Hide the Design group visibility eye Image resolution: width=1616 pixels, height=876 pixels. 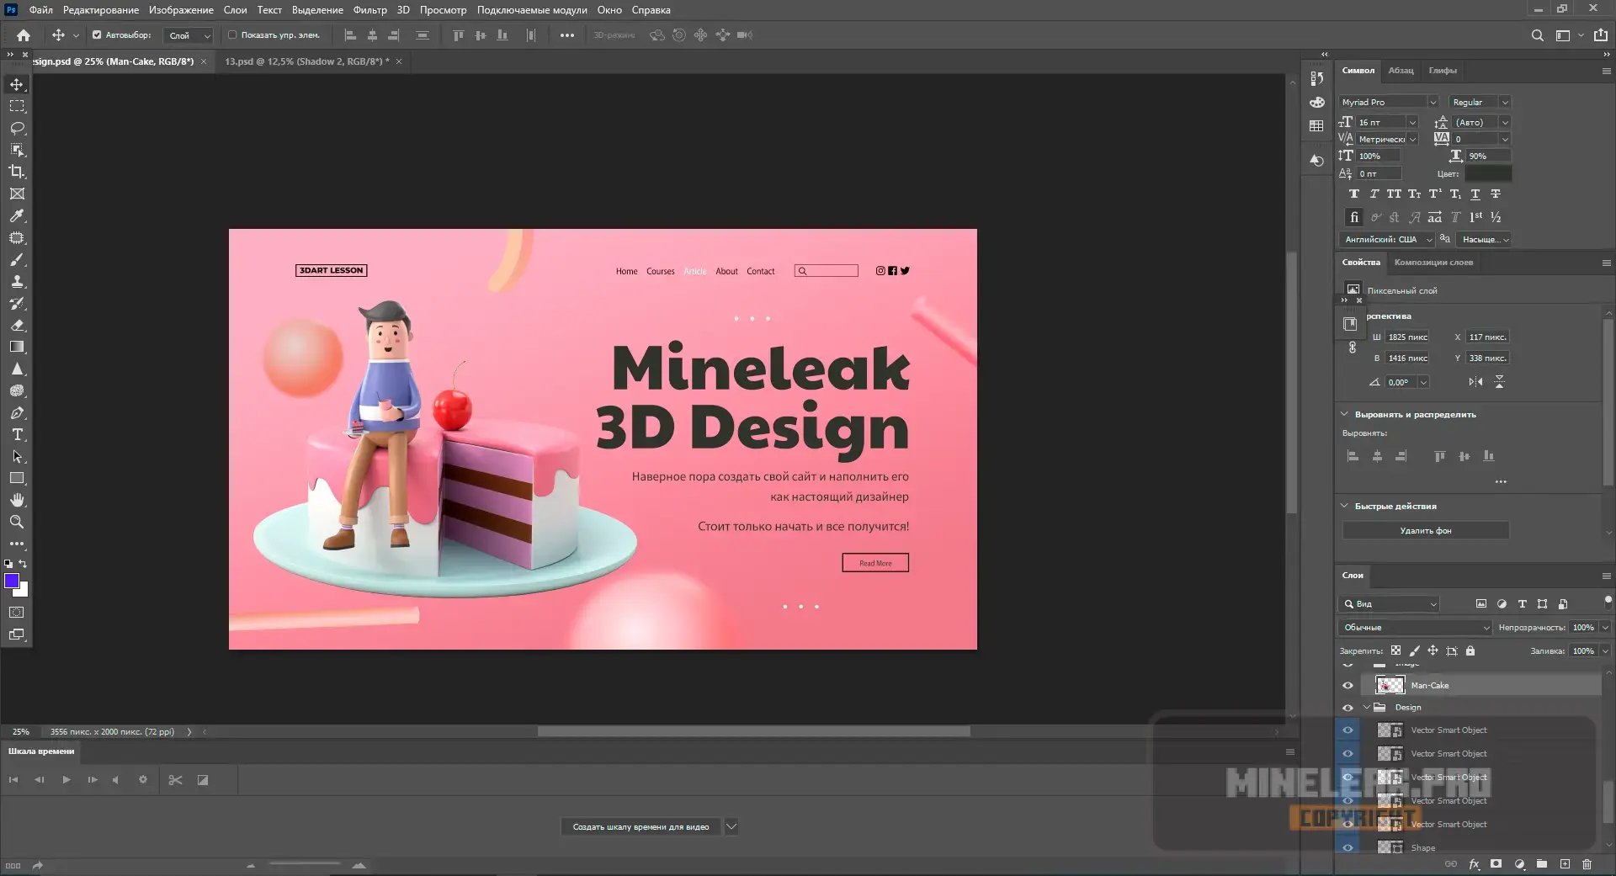pos(1348,708)
